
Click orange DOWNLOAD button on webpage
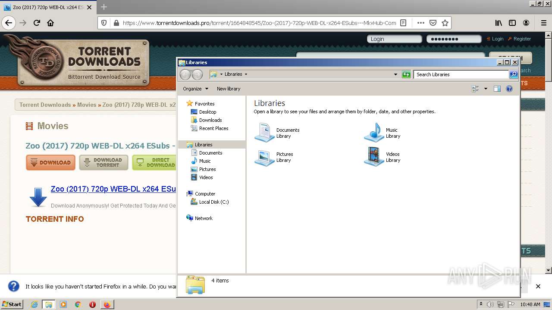pyautogui.click(x=50, y=163)
